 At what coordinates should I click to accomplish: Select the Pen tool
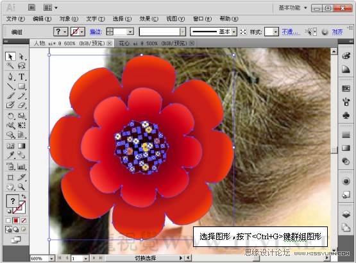(x=10, y=77)
